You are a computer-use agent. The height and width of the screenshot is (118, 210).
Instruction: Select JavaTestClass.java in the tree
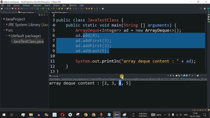point(27,41)
